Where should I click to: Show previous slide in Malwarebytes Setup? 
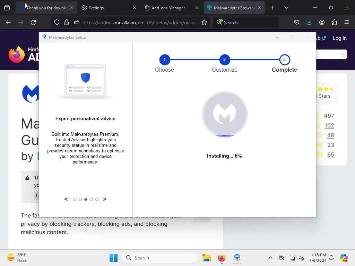point(66,199)
